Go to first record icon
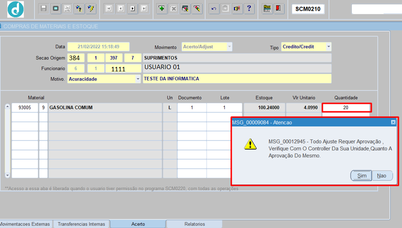402x228 pixels. coord(109,9)
